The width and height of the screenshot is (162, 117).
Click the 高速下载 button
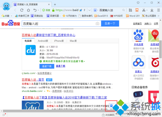coord(47,66)
